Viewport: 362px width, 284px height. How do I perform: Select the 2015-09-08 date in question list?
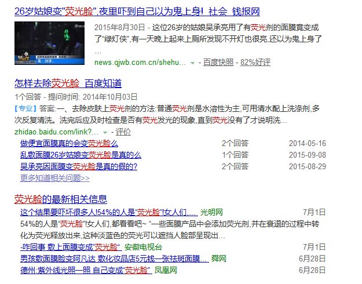pyautogui.click(x=308, y=155)
